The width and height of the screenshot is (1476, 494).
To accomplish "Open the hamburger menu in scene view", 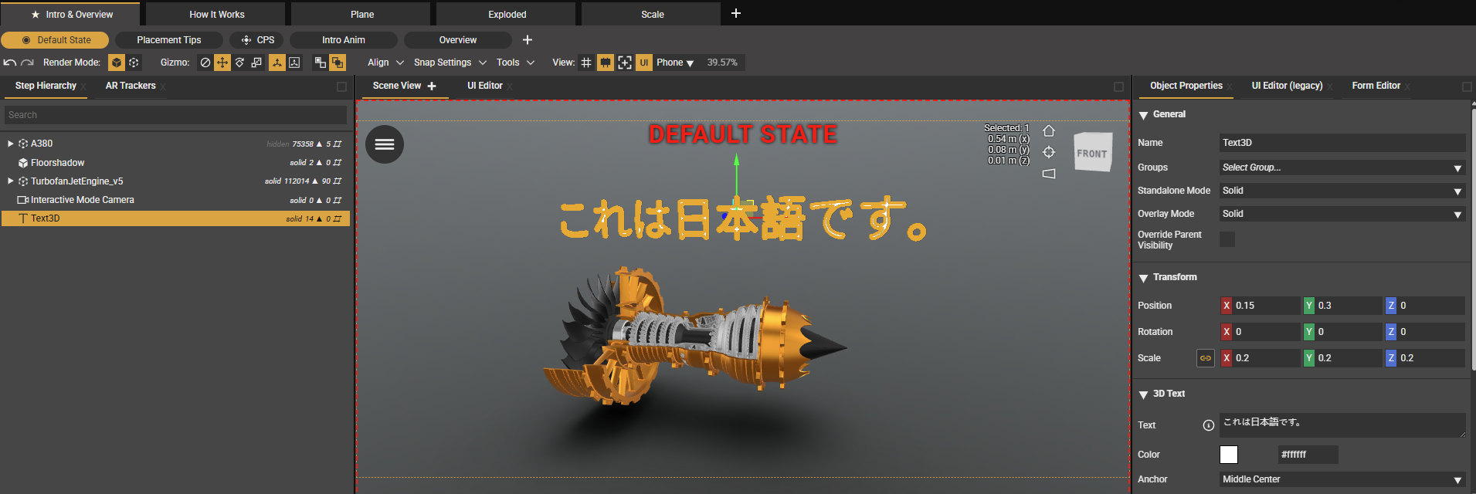I will click(x=385, y=144).
